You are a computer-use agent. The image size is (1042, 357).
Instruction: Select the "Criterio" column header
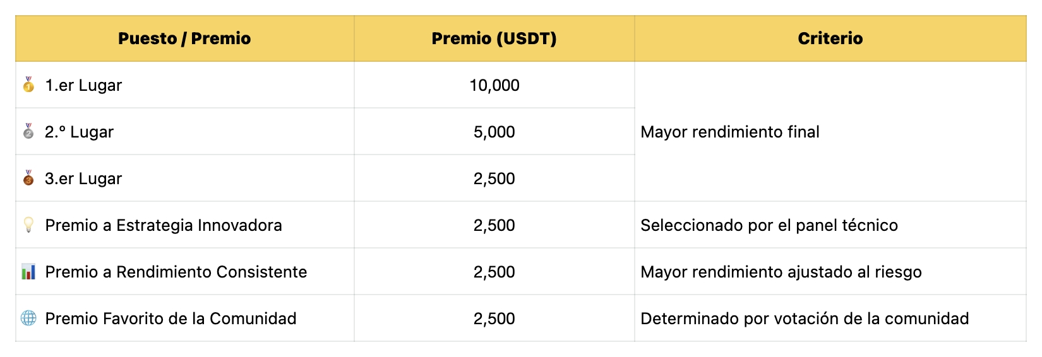[x=830, y=38]
